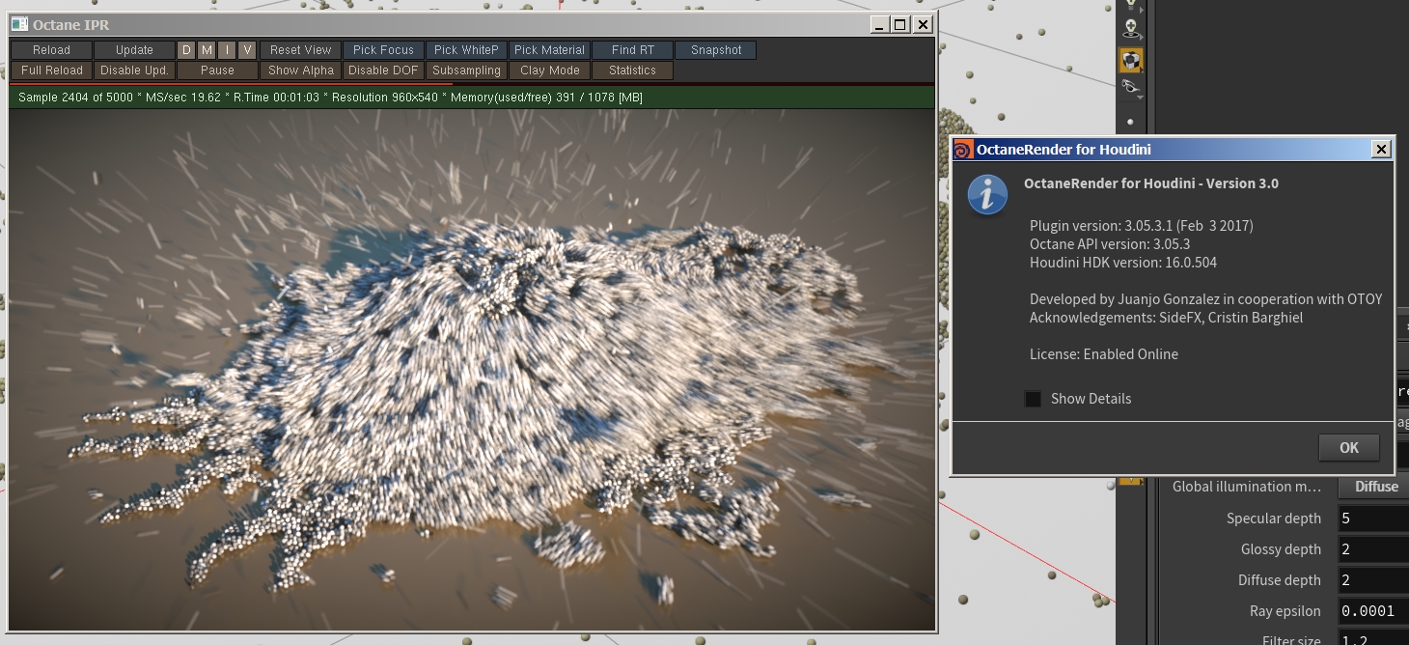Toggle Show Alpha in the IPR
The width and height of the screenshot is (1409, 645).
pyautogui.click(x=300, y=70)
